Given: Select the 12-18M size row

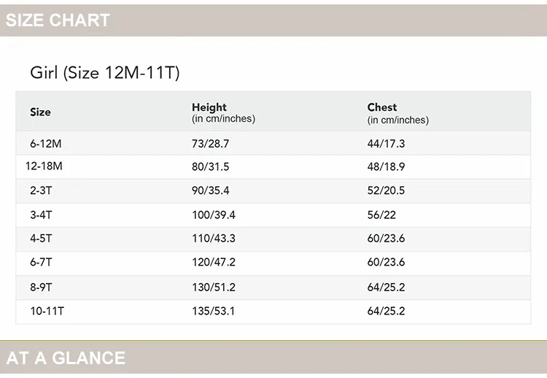Looking at the screenshot, I should [x=273, y=167].
